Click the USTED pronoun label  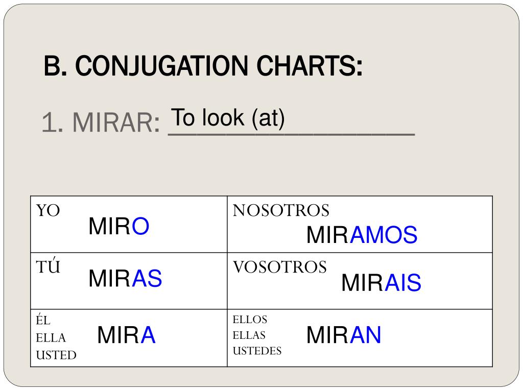56,355
